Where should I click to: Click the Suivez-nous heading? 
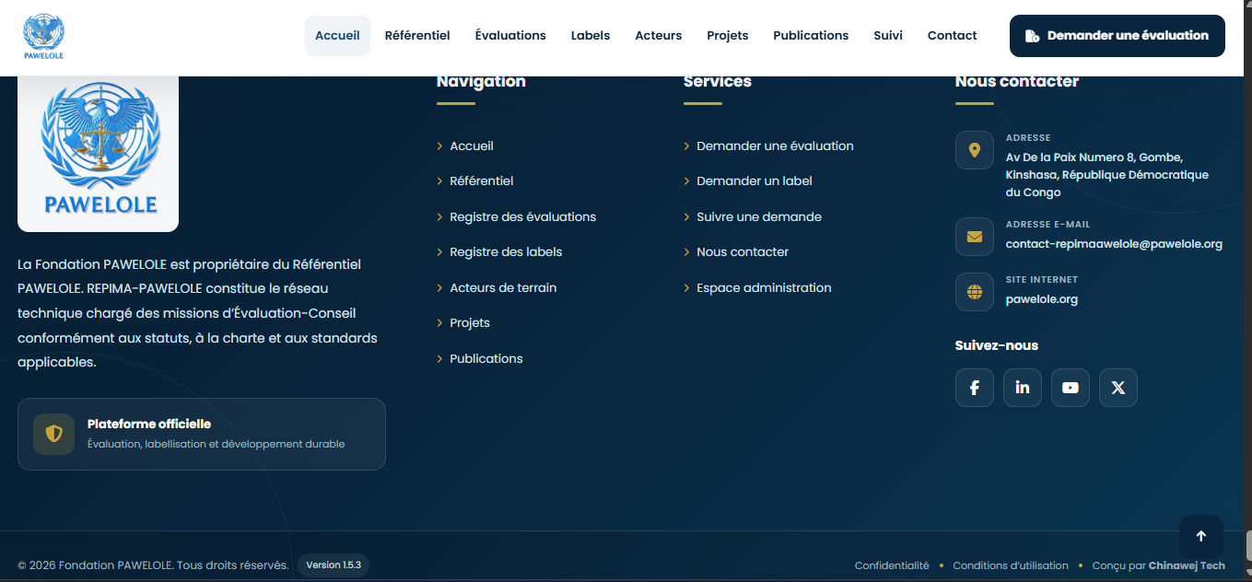point(997,346)
